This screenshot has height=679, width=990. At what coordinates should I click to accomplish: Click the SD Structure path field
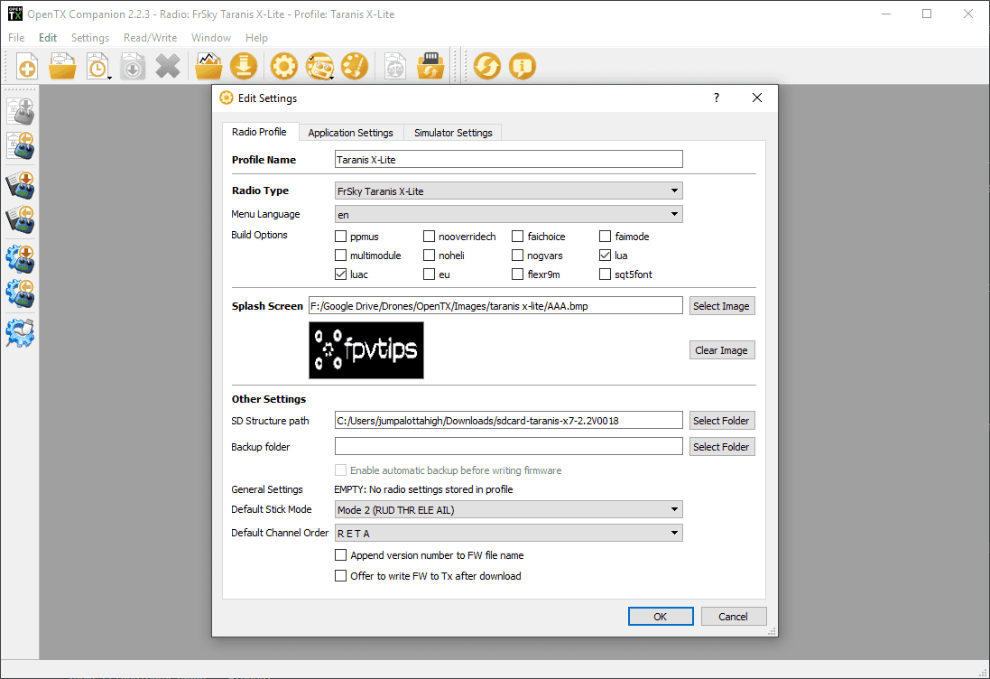pos(508,421)
